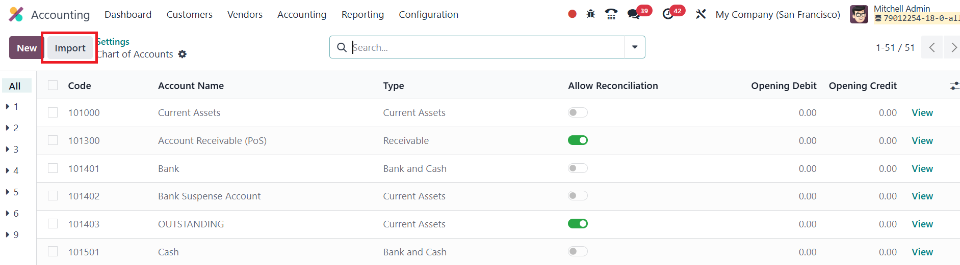Click the Accounting app logo icon
The image size is (960, 265).
click(16, 14)
